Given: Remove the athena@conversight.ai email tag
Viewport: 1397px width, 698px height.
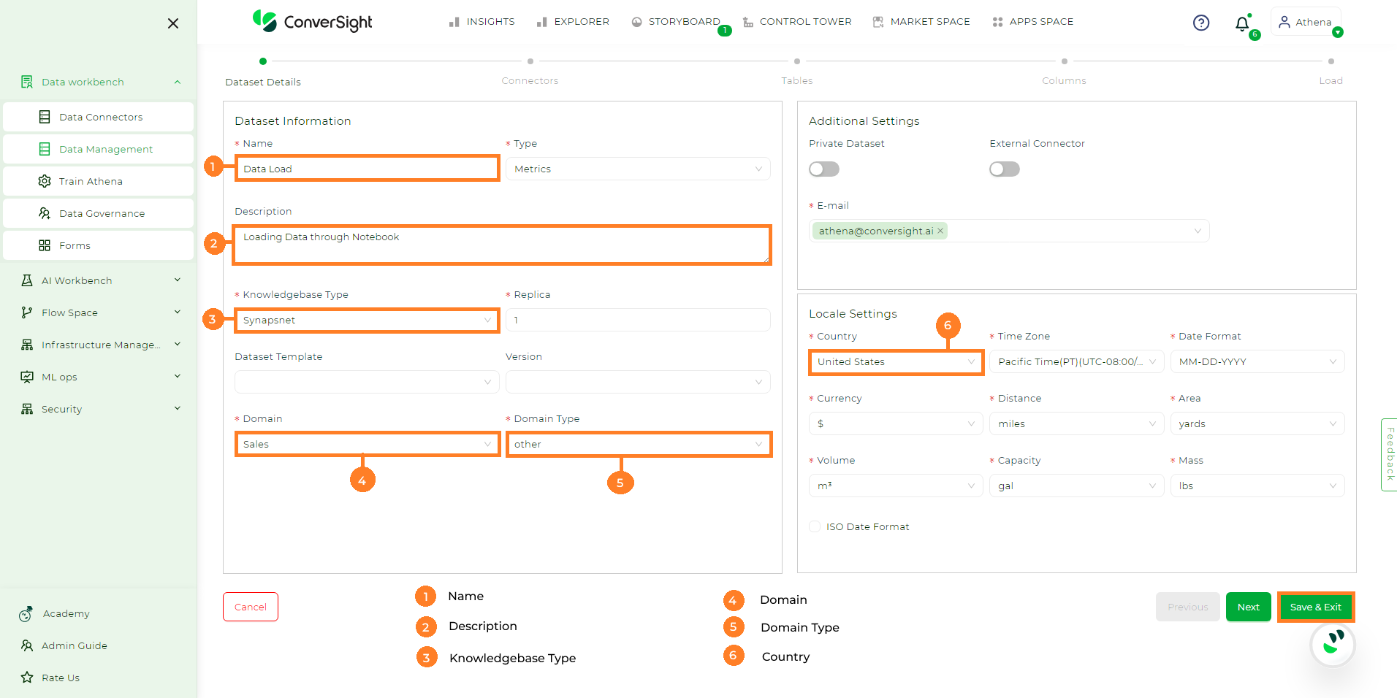Looking at the screenshot, I should [x=941, y=231].
